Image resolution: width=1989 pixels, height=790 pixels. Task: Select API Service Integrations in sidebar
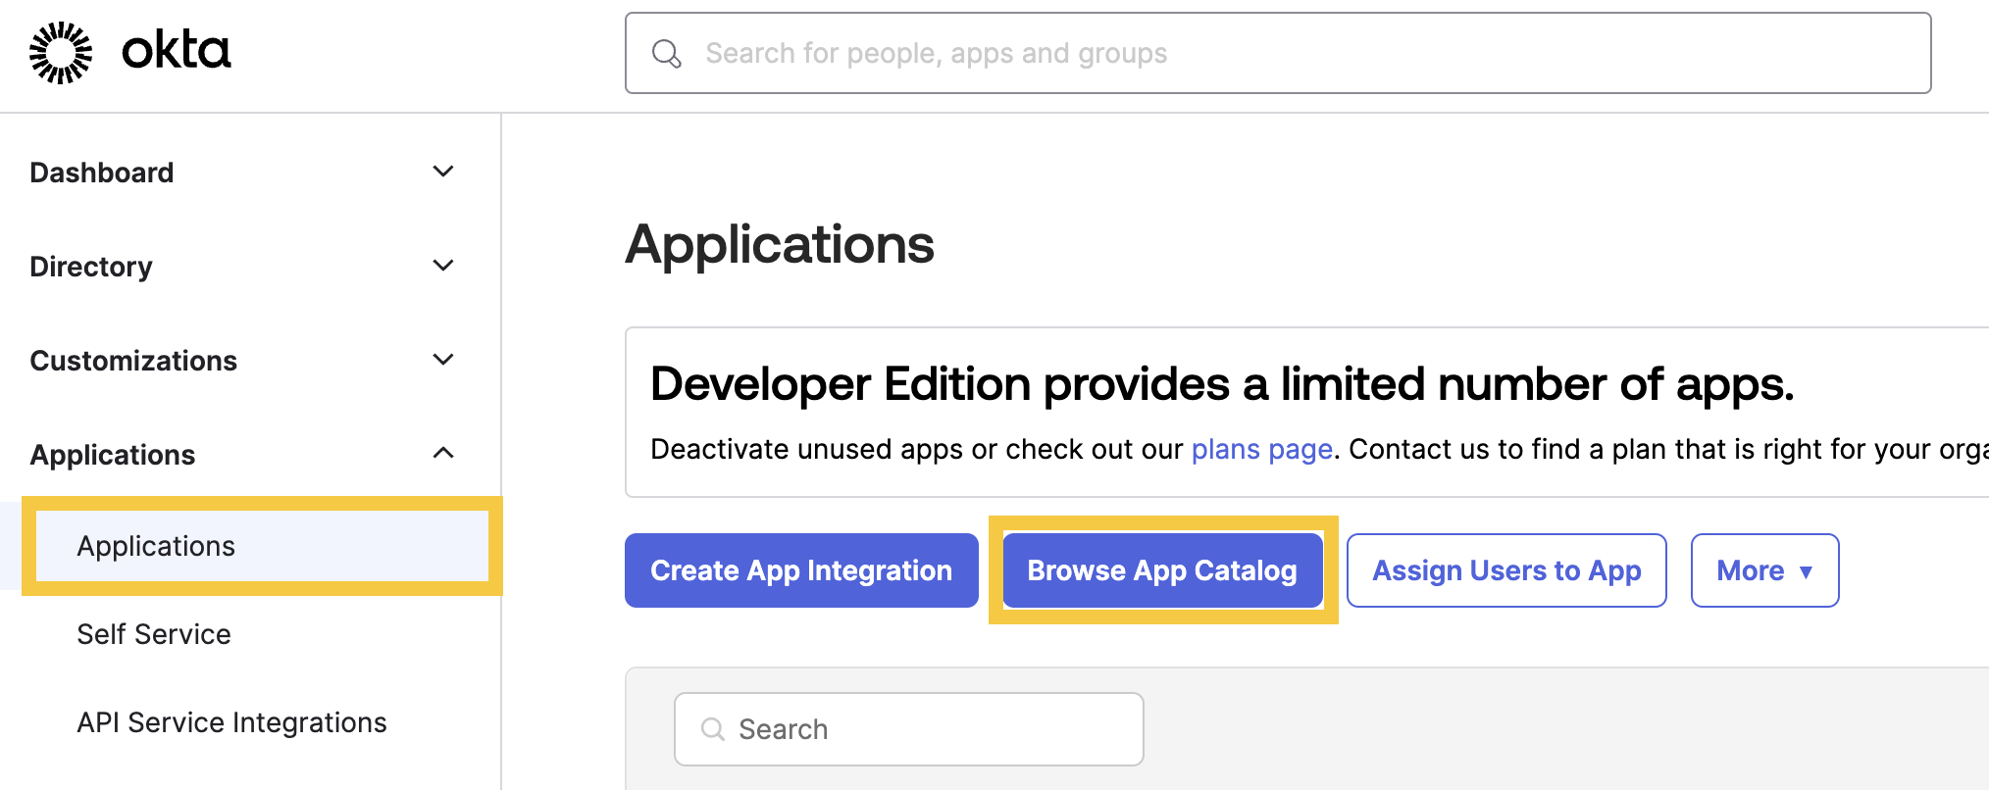coord(231,722)
